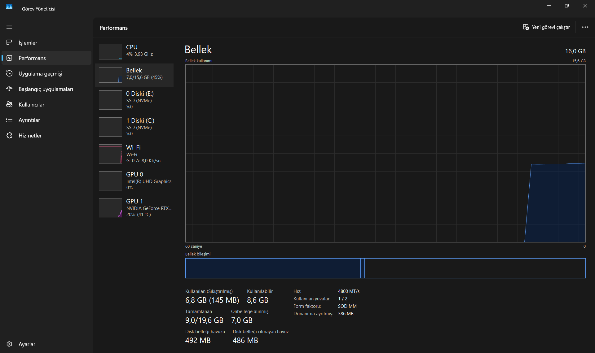Click the Performans page header
This screenshot has width=595, height=353.
click(x=113, y=28)
